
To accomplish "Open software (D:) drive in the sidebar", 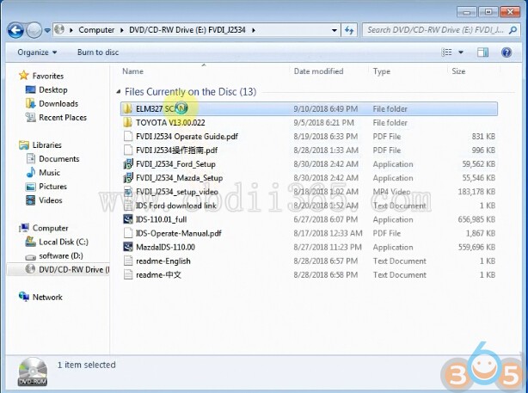I will [x=61, y=256].
